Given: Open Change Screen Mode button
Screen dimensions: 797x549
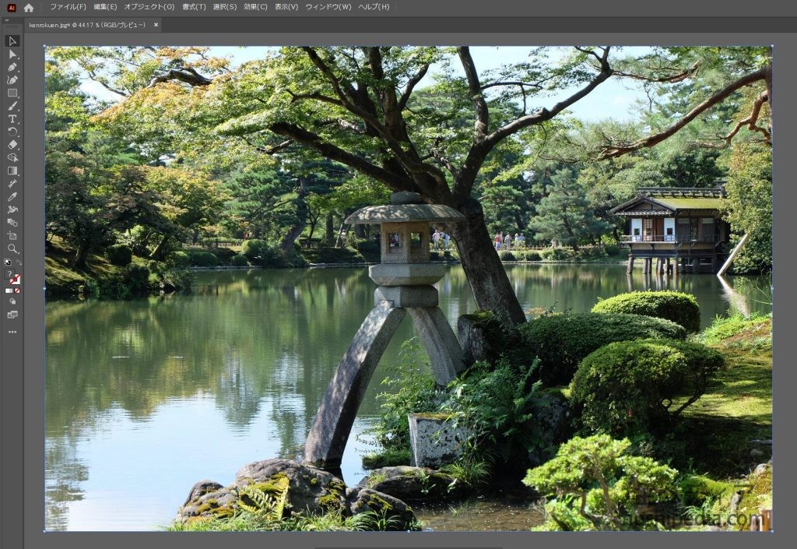Looking at the screenshot, I should coord(12,315).
